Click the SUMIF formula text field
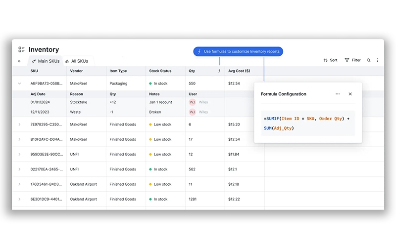 pos(307,123)
